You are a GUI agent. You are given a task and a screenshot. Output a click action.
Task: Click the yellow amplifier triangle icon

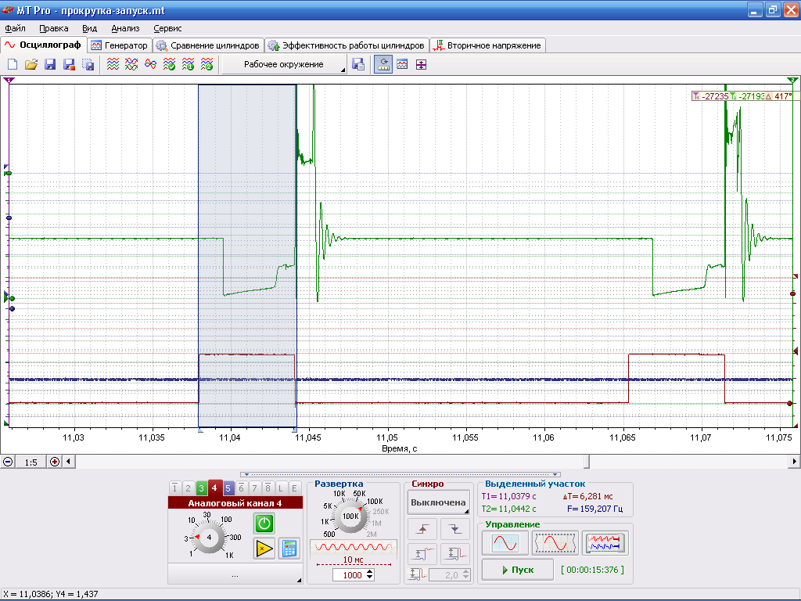point(264,549)
